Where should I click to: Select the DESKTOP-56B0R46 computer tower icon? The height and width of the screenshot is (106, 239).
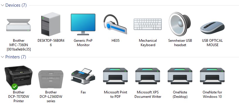[51, 24]
